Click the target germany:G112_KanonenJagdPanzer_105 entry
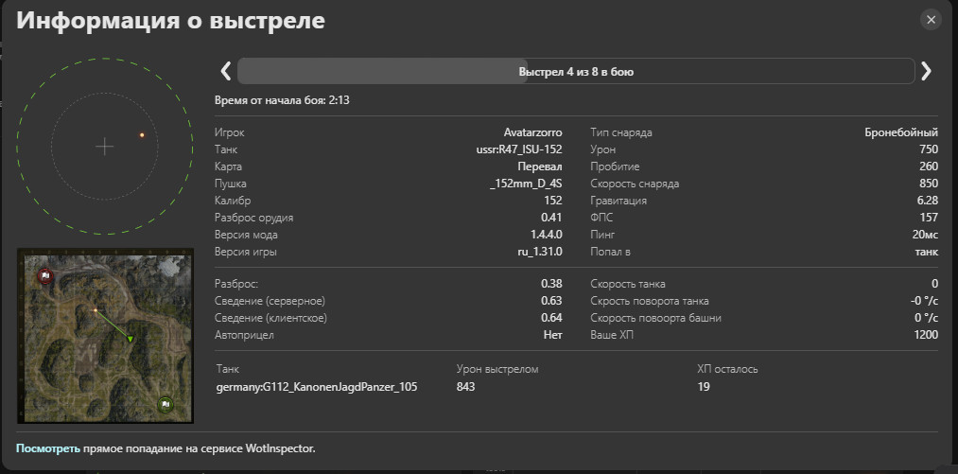Viewport: 958px width, 474px height. point(317,387)
